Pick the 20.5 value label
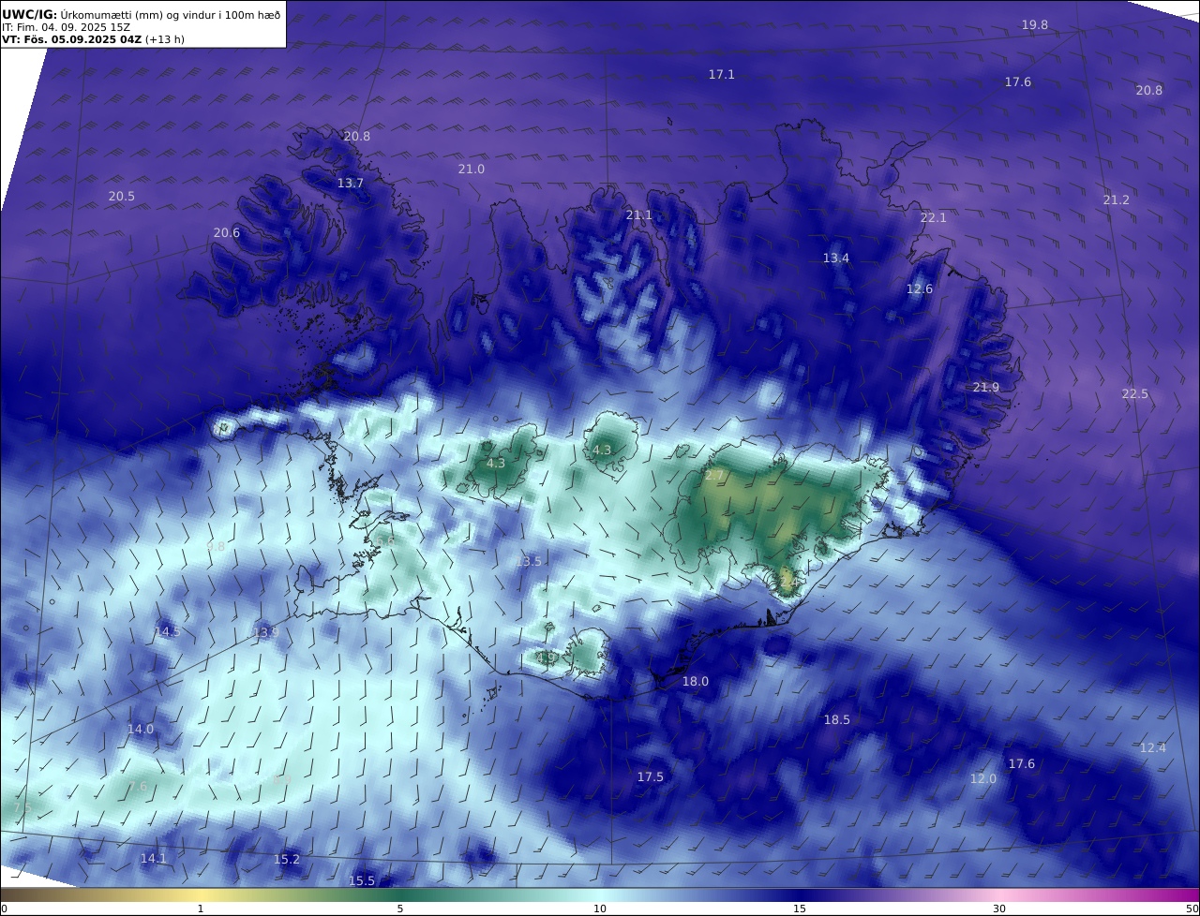This screenshot has height=916, width=1200. pyautogui.click(x=122, y=197)
